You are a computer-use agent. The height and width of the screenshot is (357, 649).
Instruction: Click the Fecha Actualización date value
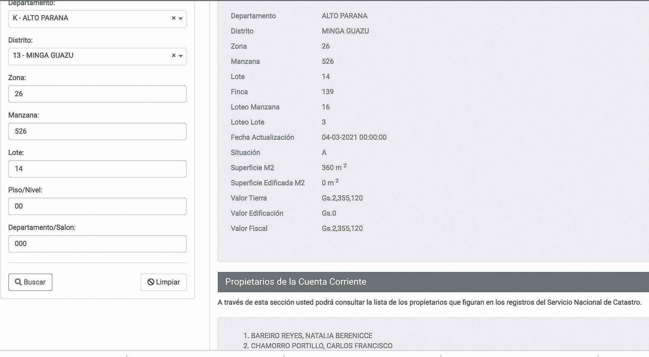click(354, 137)
